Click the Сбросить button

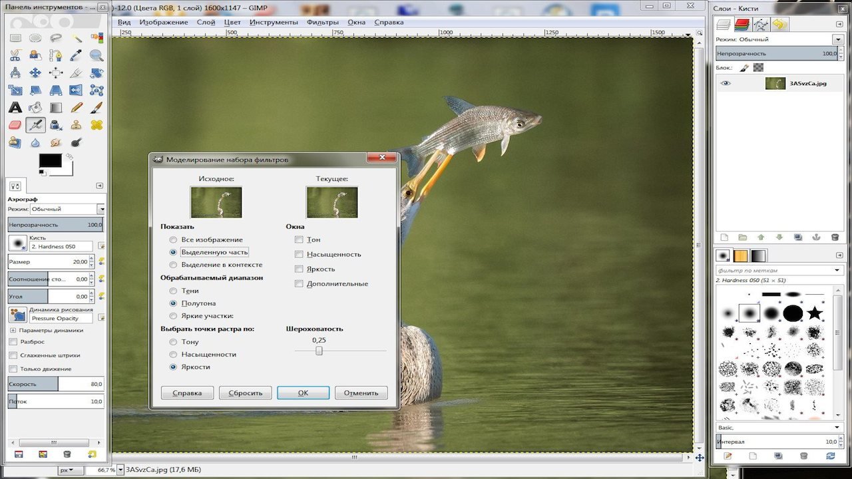click(245, 393)
